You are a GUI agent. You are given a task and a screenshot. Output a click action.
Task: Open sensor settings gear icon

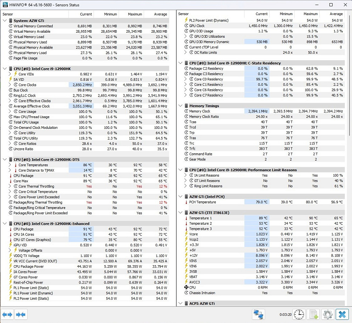click(x=328, y=314)
